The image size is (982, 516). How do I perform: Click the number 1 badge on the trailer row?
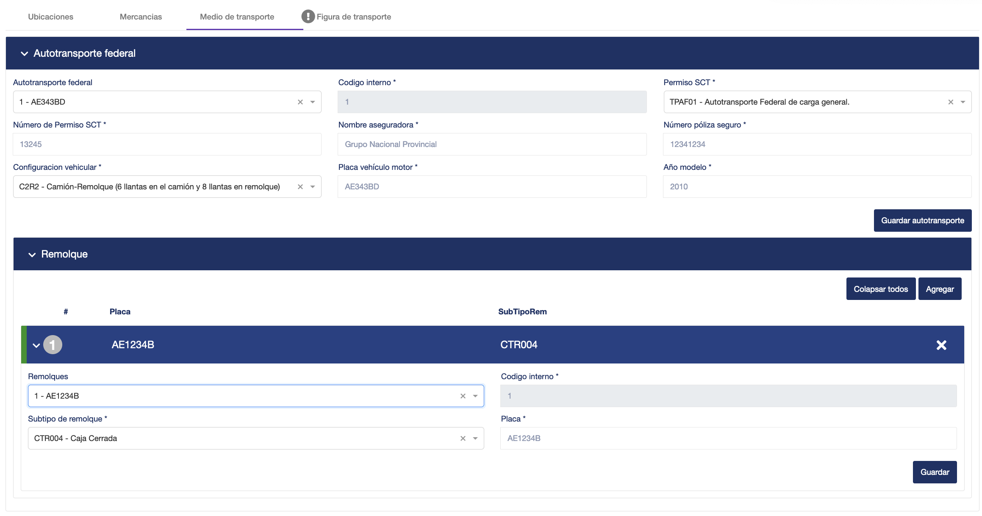point(53,345)
